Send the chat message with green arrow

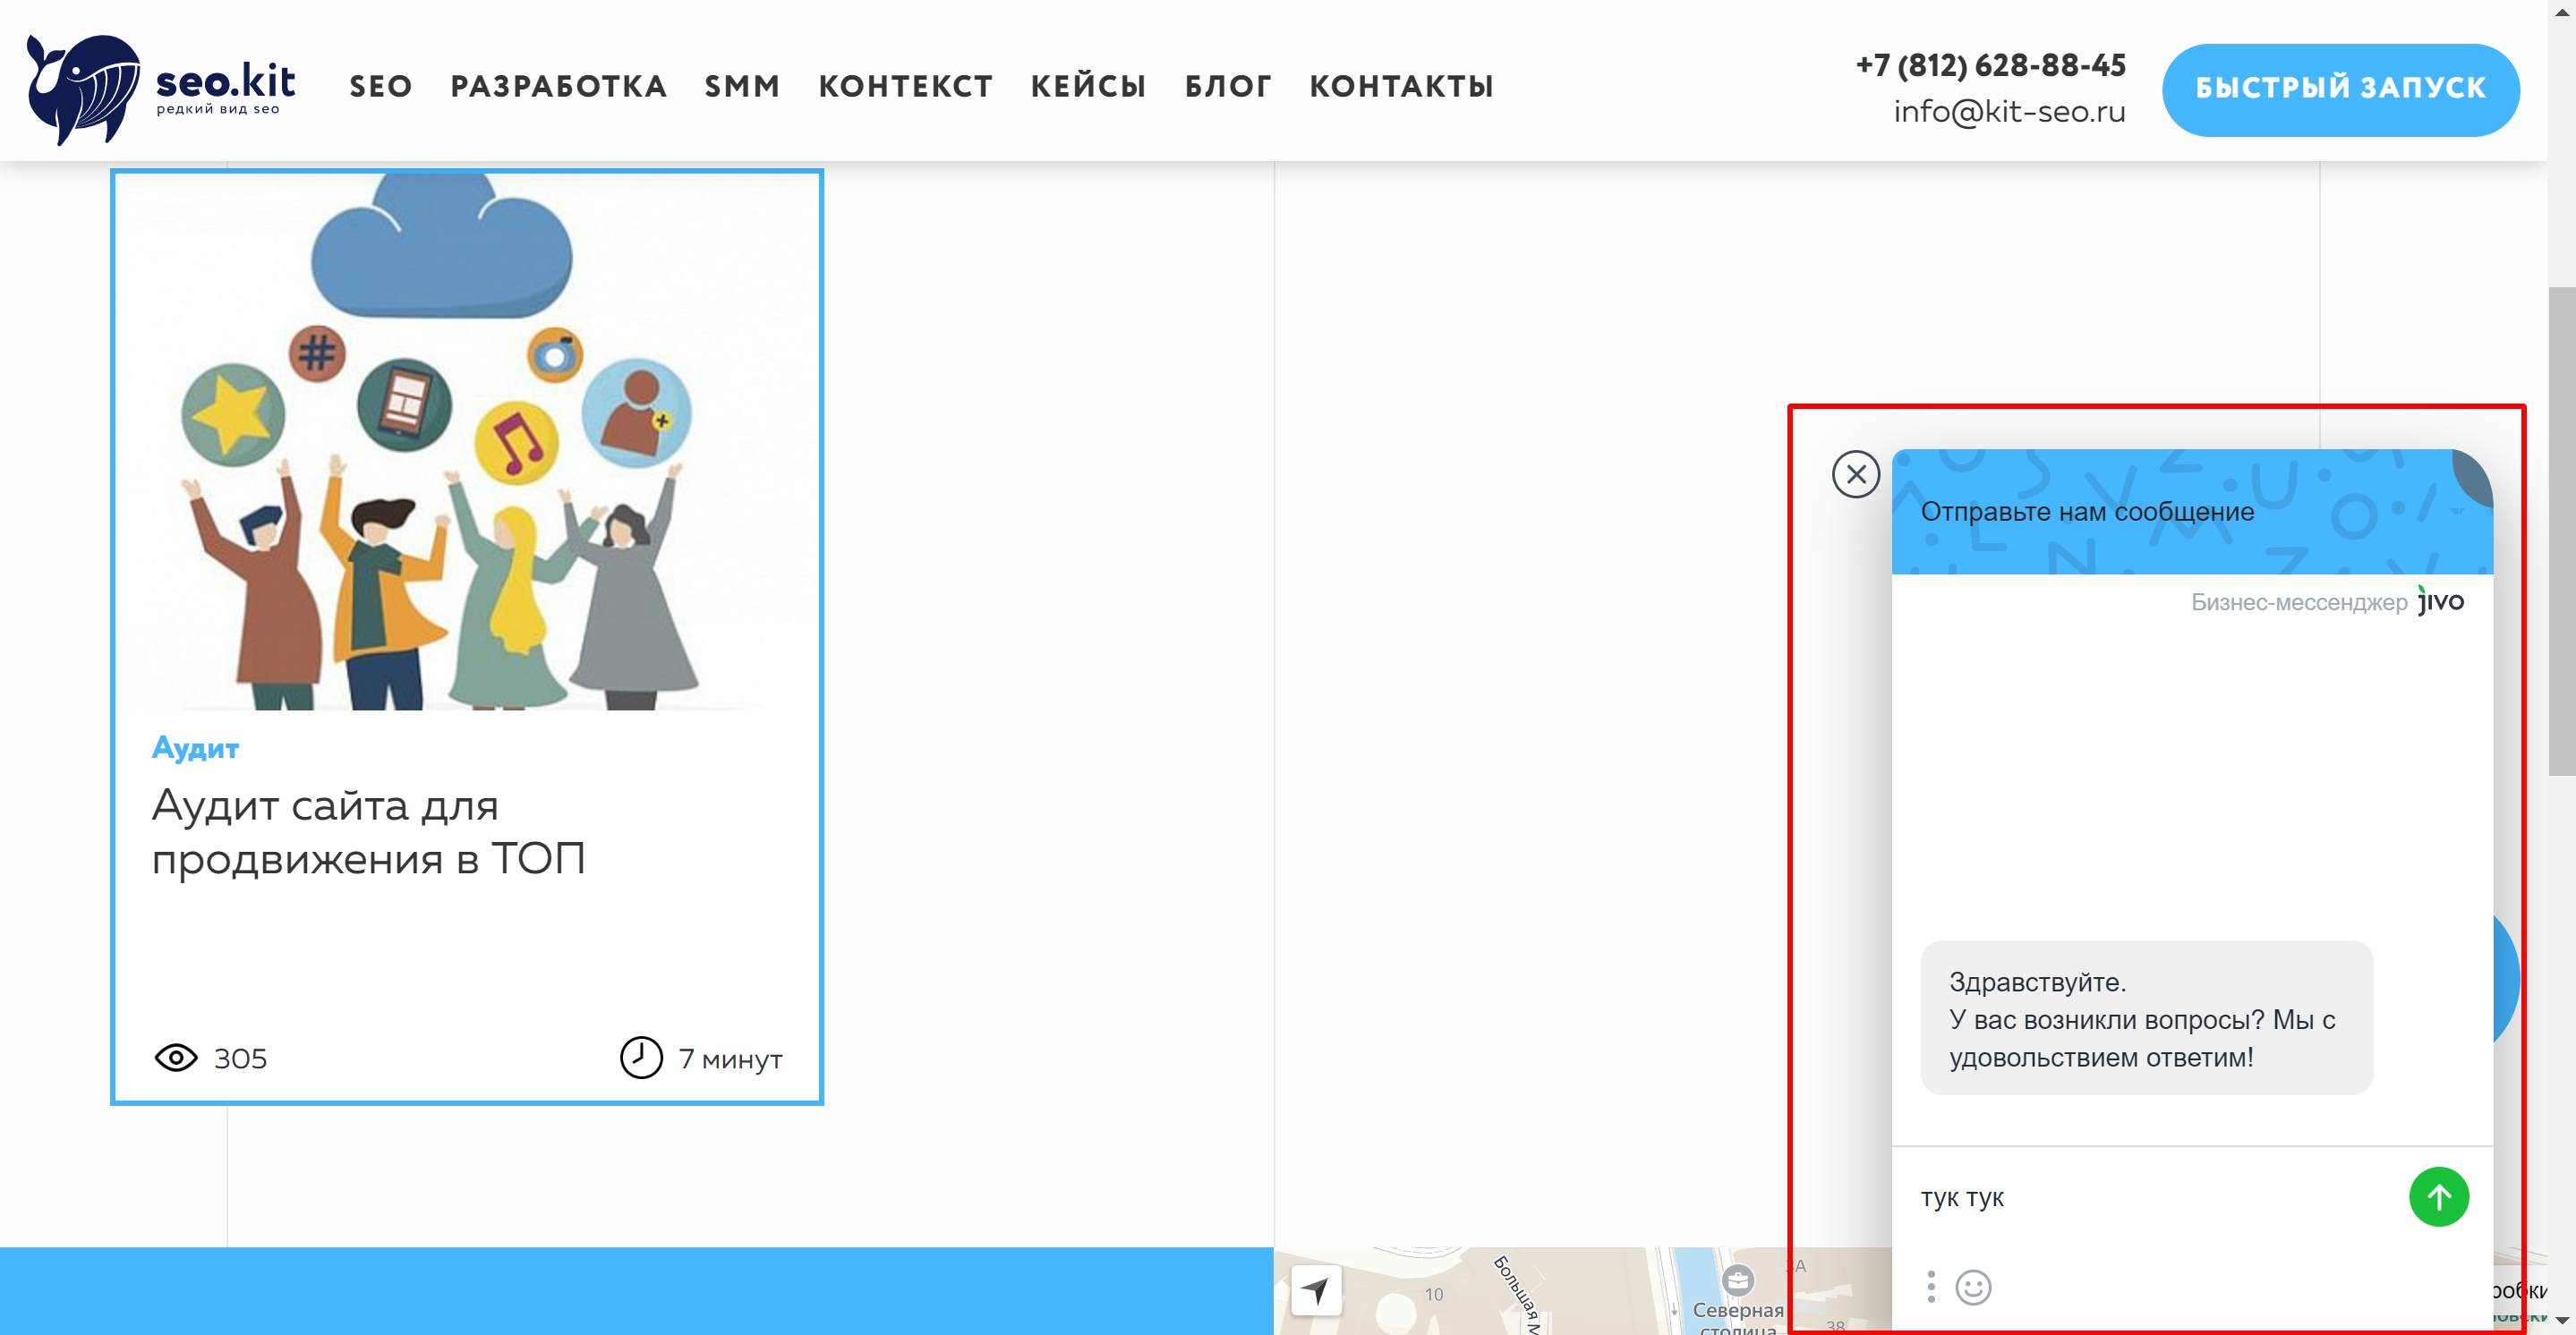pos(2439,1197)
